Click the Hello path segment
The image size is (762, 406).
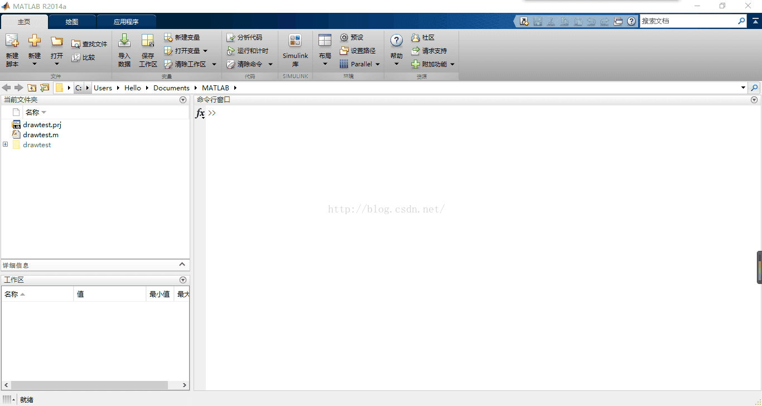pyautogui.click(x=133, y=88)
